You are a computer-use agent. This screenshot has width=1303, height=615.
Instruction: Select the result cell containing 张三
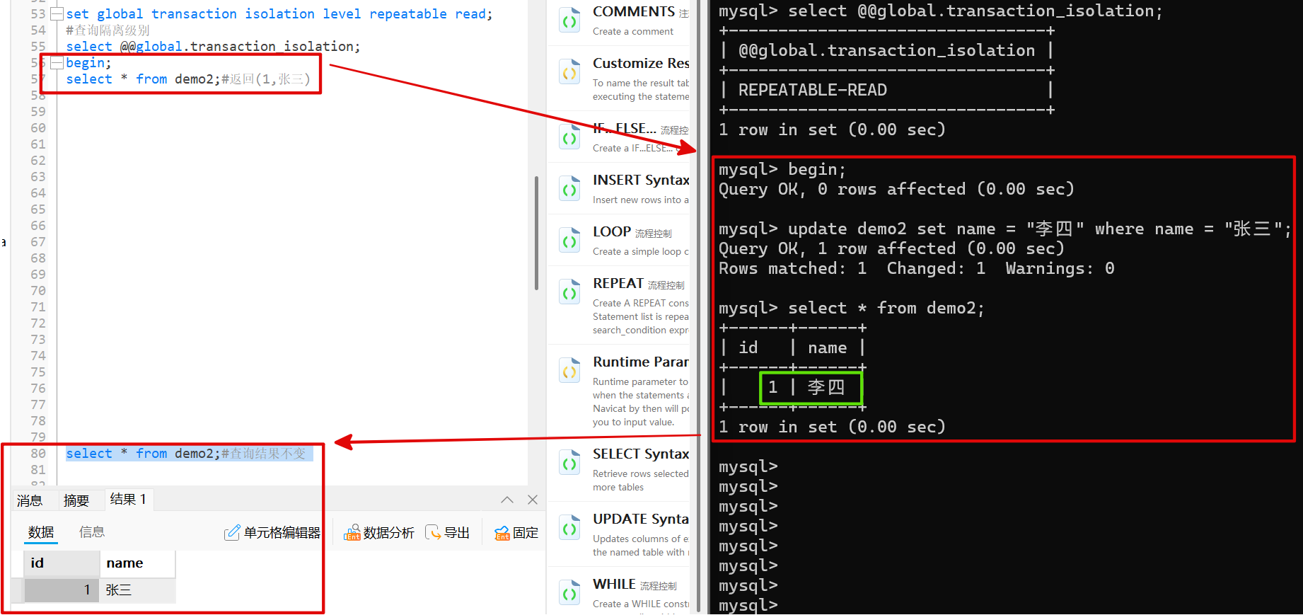point(137,590)
